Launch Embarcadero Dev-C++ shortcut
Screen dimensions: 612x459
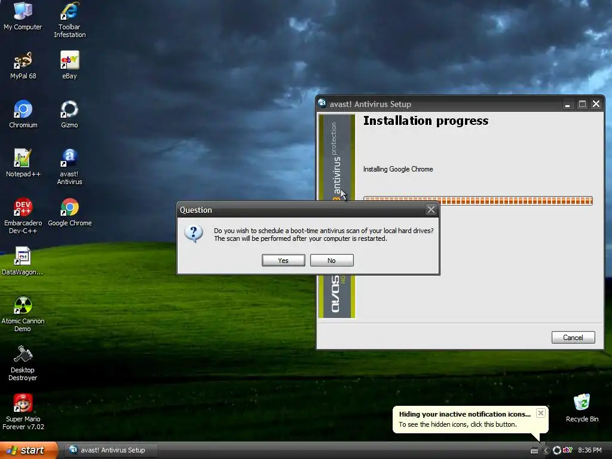coord(23,216)
